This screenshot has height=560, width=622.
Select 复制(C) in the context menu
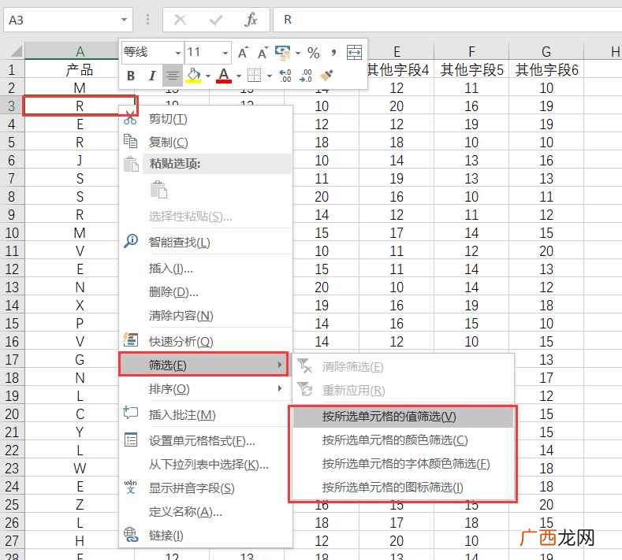[206, 142]
